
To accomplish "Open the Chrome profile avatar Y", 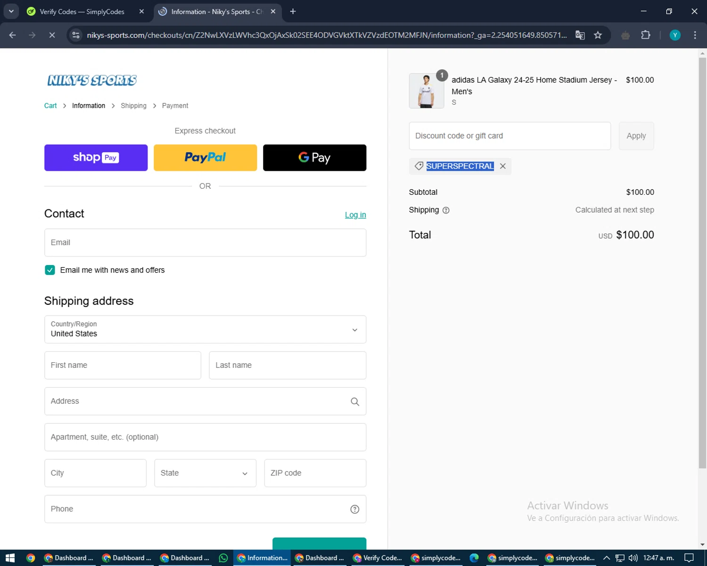I will pos(675,35).
